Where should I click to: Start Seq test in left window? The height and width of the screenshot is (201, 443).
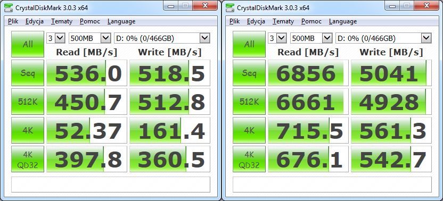(28, 73)
